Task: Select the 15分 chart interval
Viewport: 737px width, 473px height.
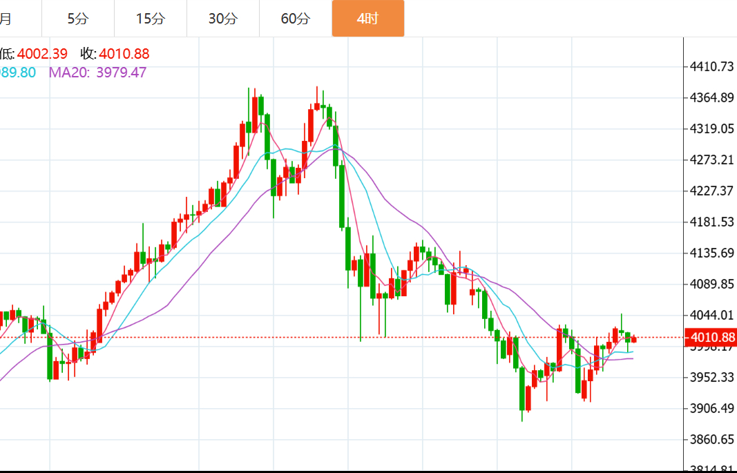Action: pyautogui.click(x=151, y=19)
